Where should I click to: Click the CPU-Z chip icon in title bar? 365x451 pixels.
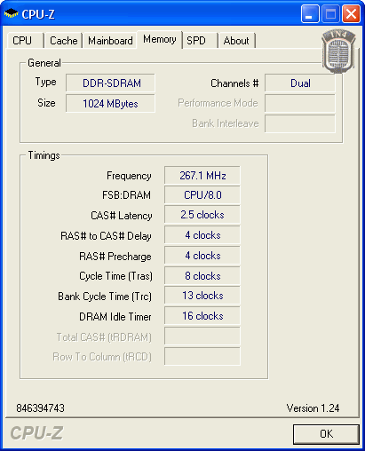pos(12,13)
